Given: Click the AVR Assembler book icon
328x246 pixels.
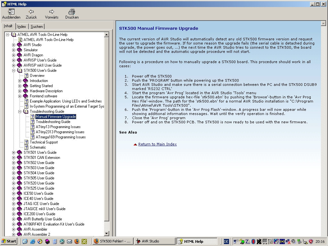Looking at the screenshot, I should pos(20,229).
